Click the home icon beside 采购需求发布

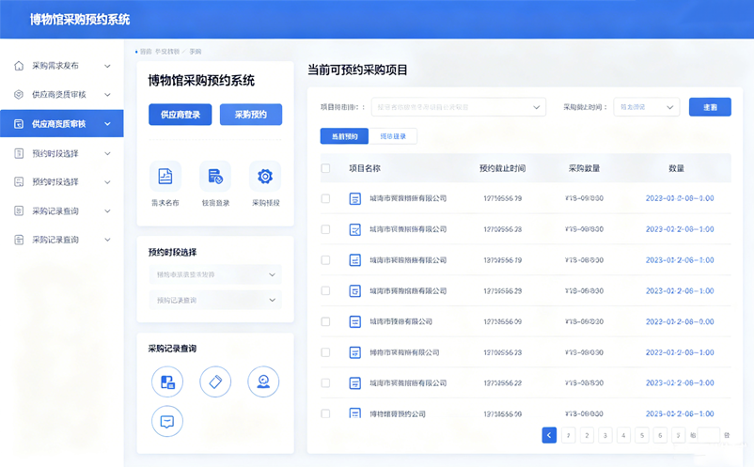coord(19,66)
